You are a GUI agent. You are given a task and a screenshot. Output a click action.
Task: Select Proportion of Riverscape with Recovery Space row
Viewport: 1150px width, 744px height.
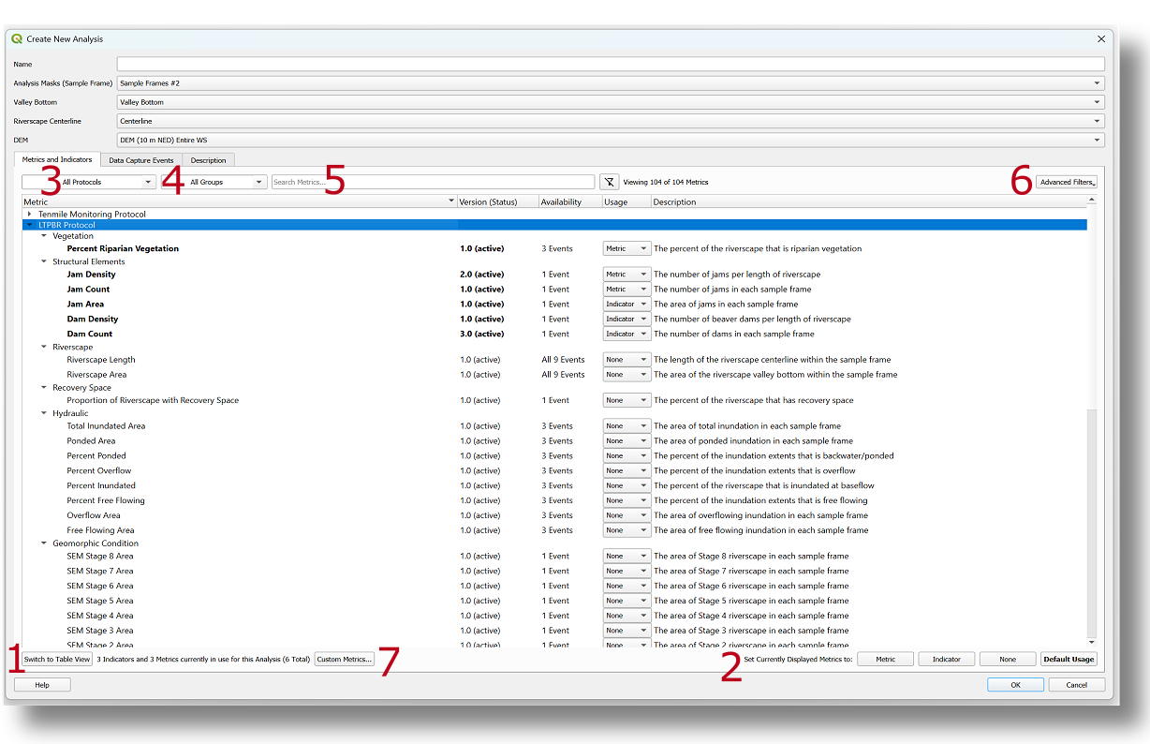pyautogui.click(x=554, y=400)
